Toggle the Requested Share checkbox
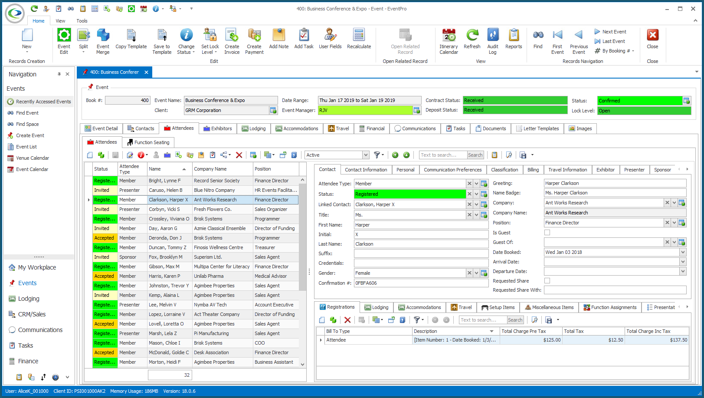 [547, 281]
